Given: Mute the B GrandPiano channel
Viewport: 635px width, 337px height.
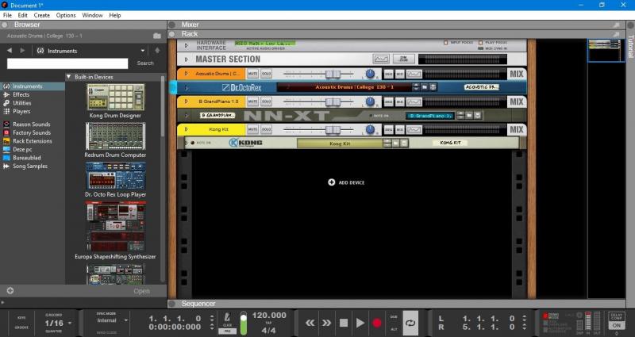Looking at the screenshot, I should pyautogui.click(x=252, y=101).
